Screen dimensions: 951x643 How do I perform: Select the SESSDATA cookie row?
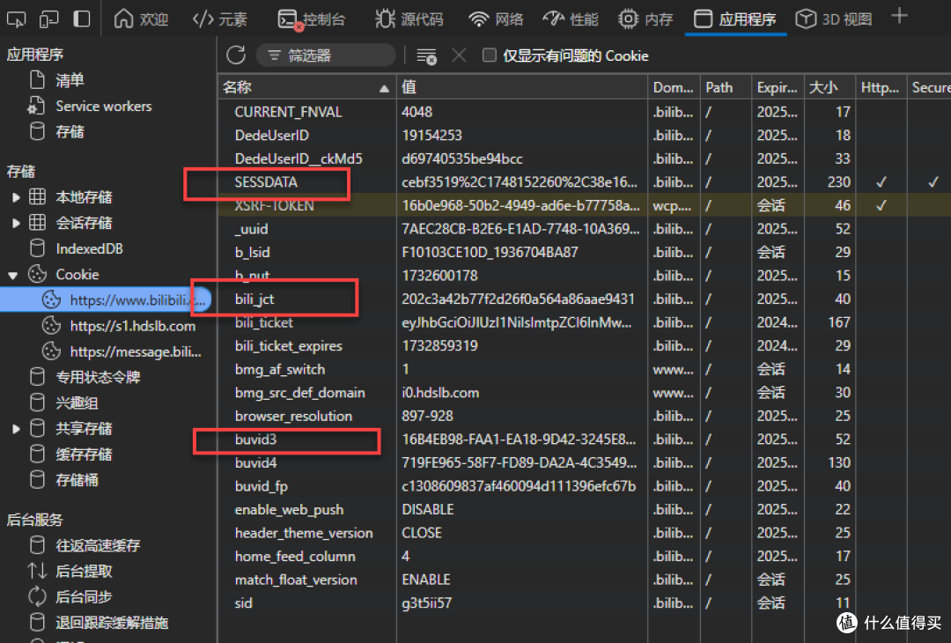[585, 182]
